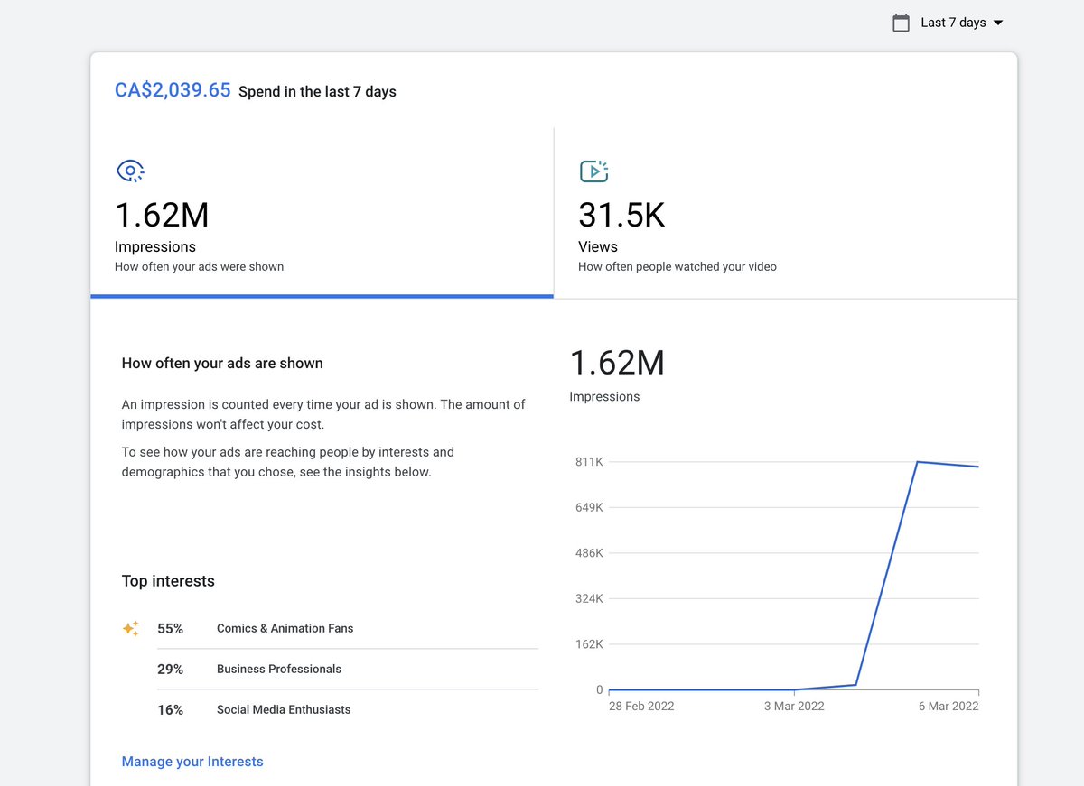Click the eye Impressions icon

(130, 171)
